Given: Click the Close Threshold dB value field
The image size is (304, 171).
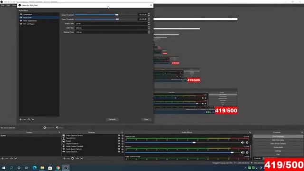Looking at the screenshot, I should click(142, 15).
